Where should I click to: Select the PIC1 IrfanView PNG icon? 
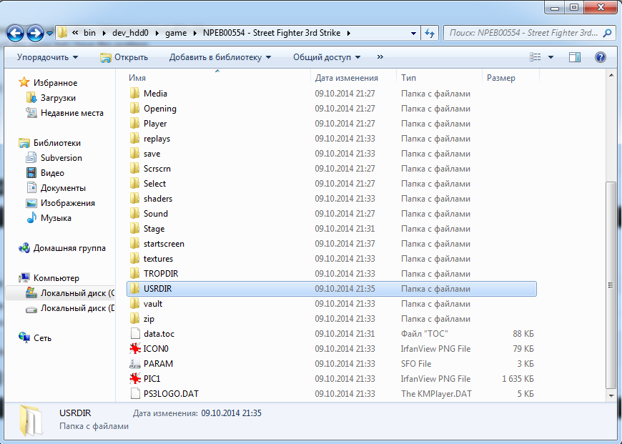tap(135, 378)
